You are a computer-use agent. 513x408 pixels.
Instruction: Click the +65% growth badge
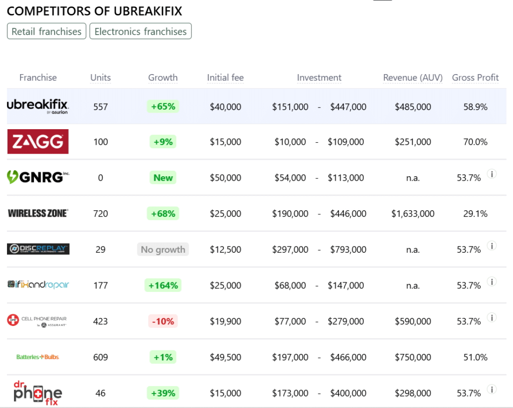(x=163, y=106)
